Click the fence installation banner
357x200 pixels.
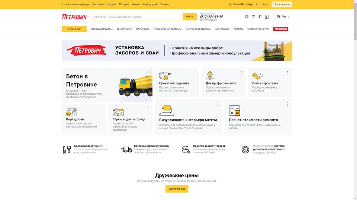pyautogui.click(x=177, y=51)
